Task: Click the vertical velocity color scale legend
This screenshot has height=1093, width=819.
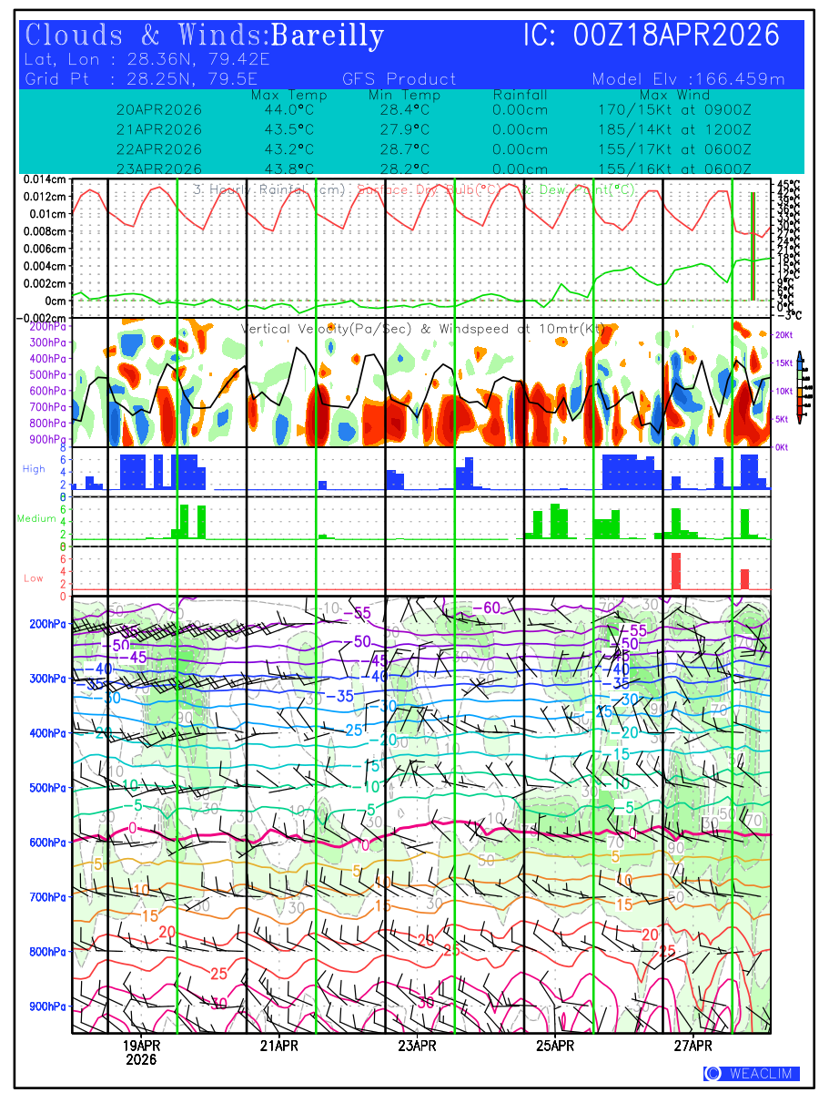Action: pyautogui.click(x=799, y=386)
